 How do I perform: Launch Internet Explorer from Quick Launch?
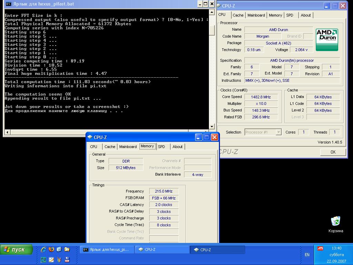pyautogui.click(x=43, y=249)
